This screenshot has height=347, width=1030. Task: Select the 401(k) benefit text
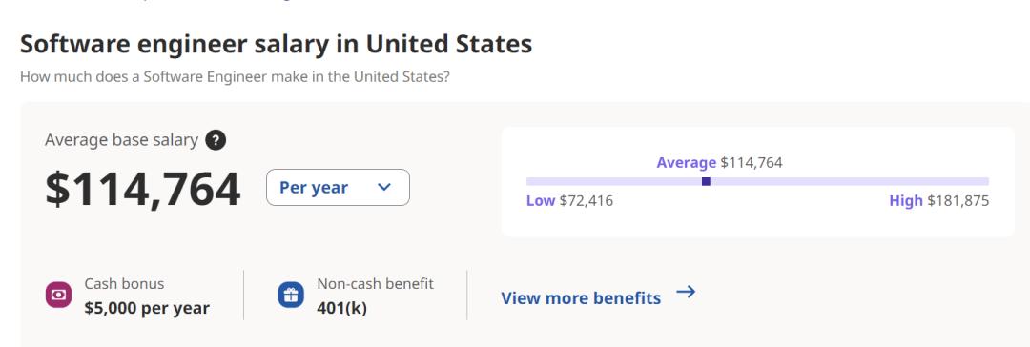pos(341,308)
